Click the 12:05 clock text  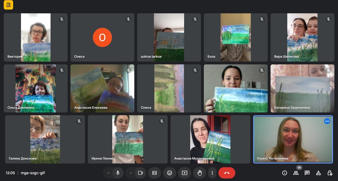(x=10, y=173)
